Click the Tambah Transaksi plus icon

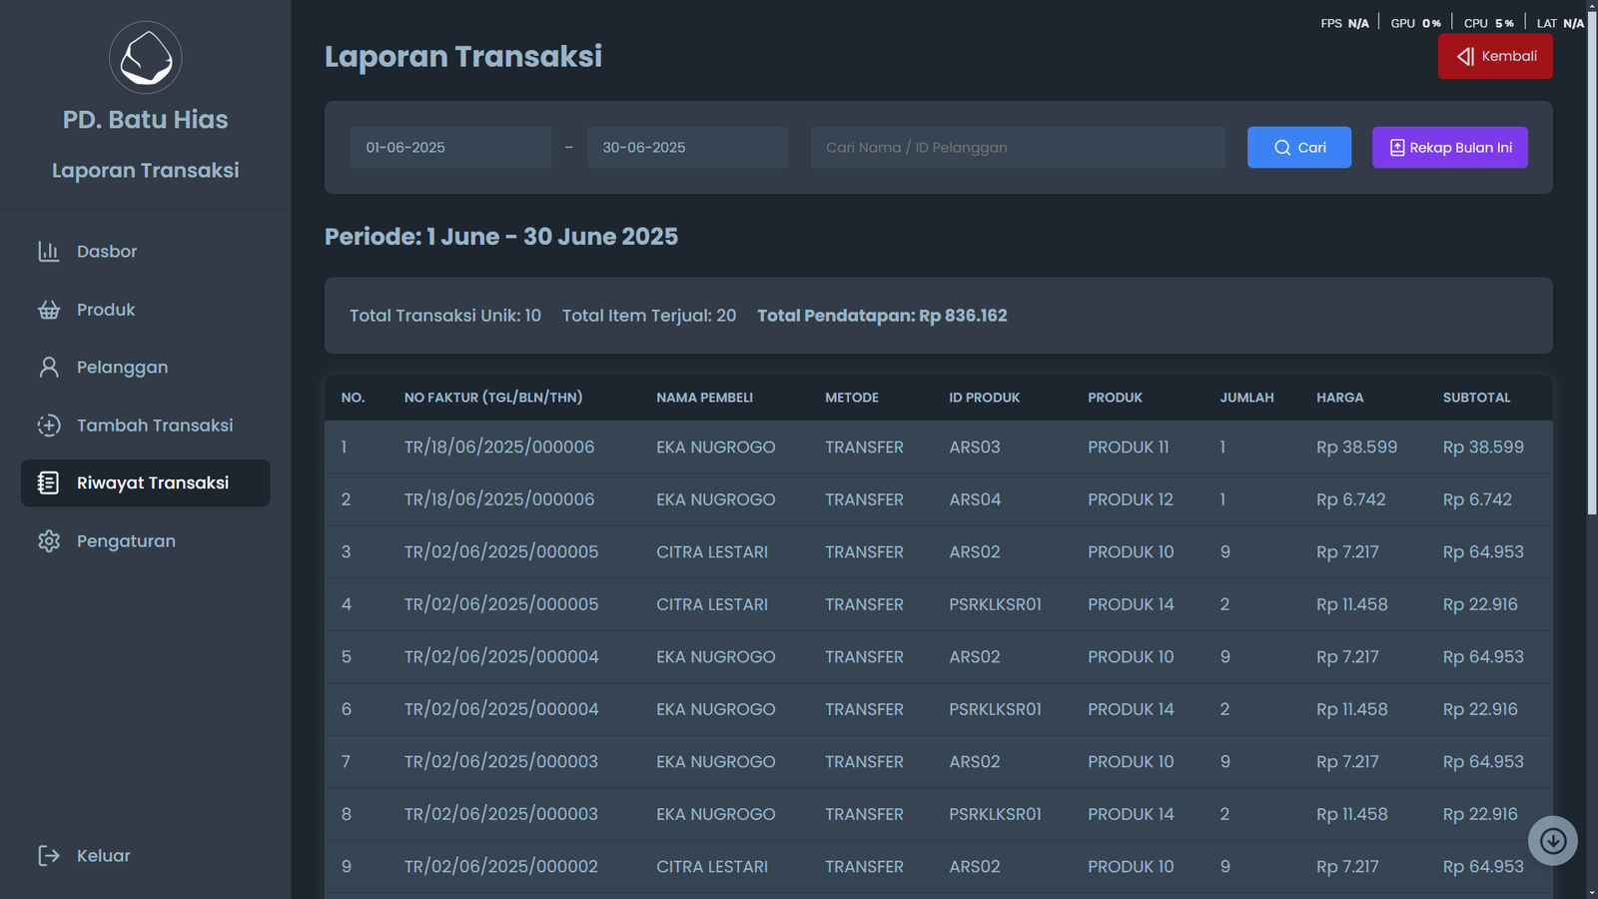click(49, 426)
